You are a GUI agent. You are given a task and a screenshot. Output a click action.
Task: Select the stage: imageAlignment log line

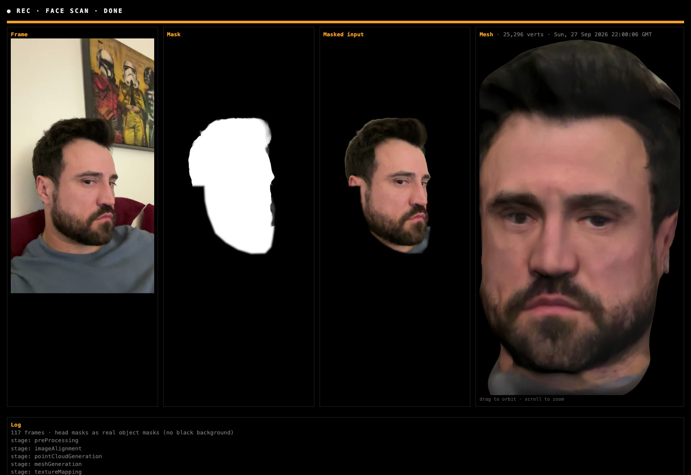coord(46,449)
